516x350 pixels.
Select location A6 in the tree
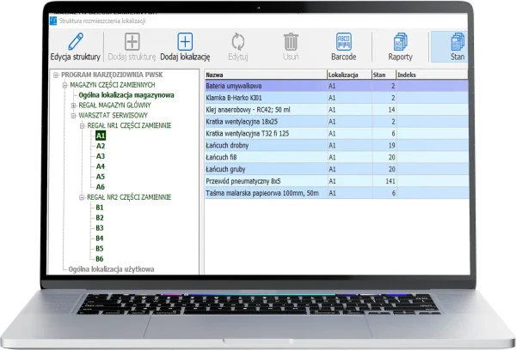coord(101,187)
